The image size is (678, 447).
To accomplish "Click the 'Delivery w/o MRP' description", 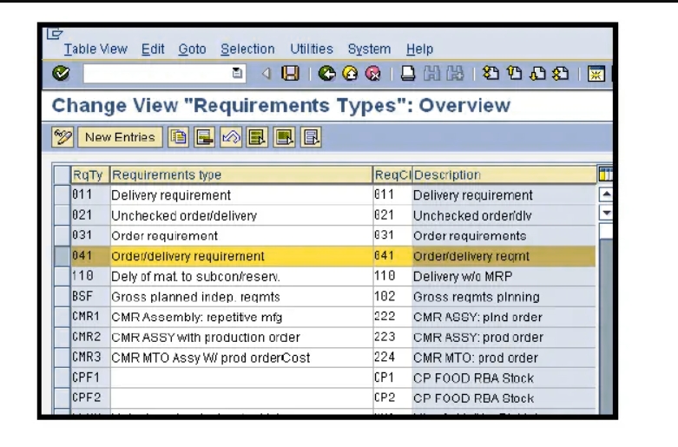I will [x=463, y=276].
